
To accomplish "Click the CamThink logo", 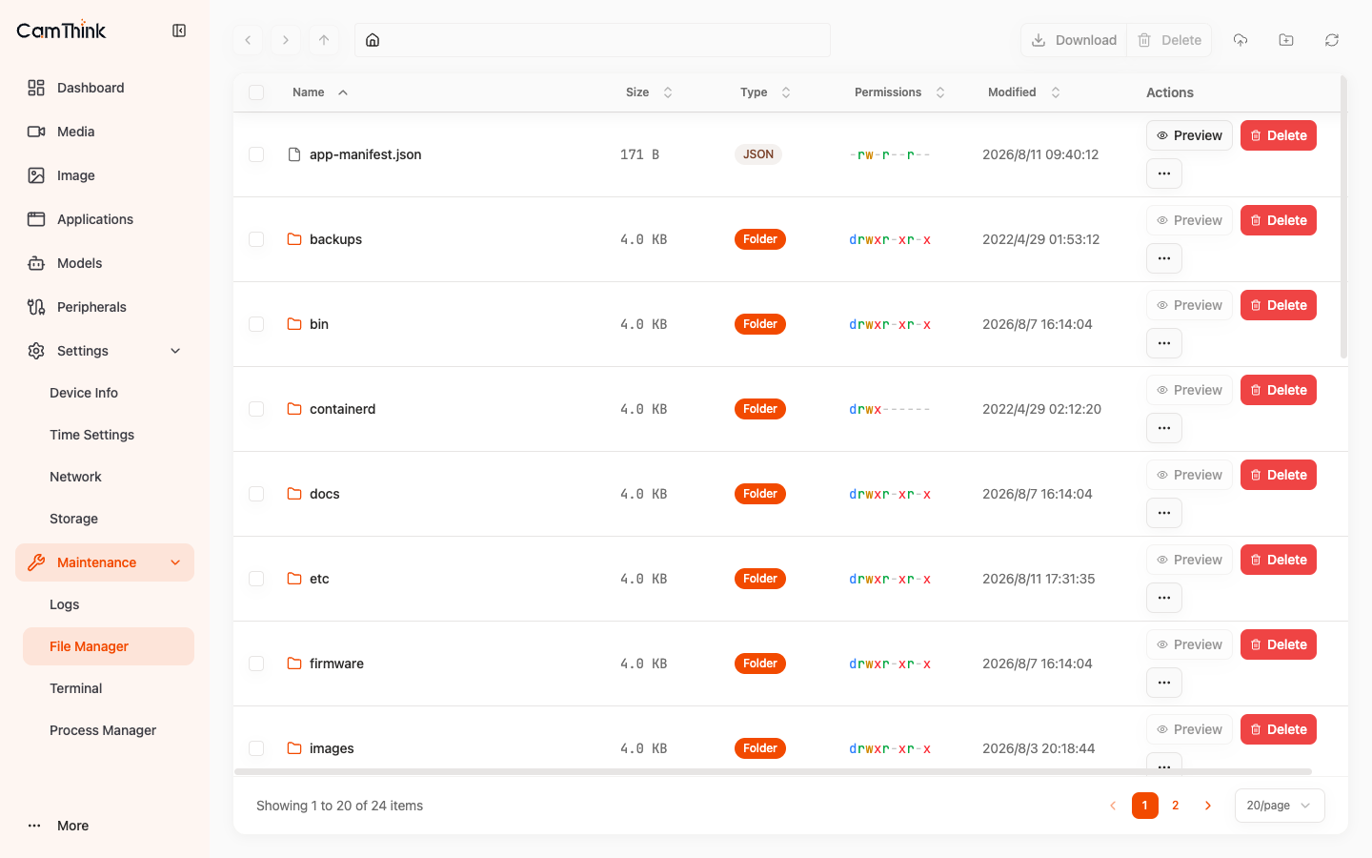I will (61, 31).
